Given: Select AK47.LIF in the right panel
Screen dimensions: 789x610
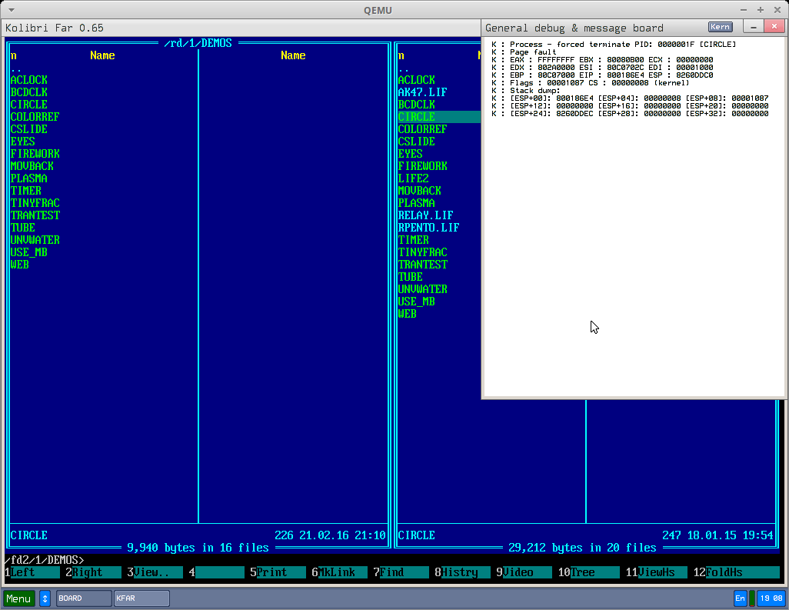Looking at the screenshot, I should click(422, 92).
